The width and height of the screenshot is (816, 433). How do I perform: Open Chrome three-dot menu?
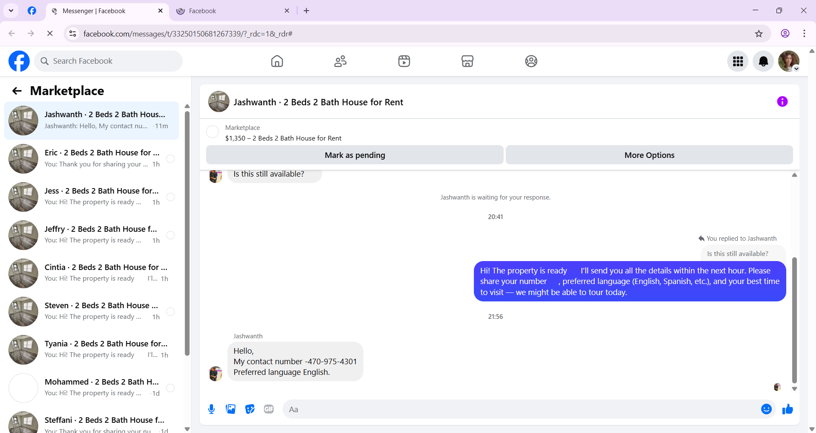(804, 34)
